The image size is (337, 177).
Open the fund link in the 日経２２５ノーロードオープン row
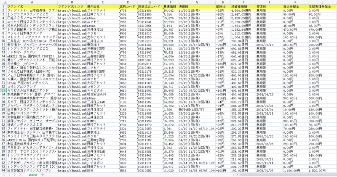point(72,18)
